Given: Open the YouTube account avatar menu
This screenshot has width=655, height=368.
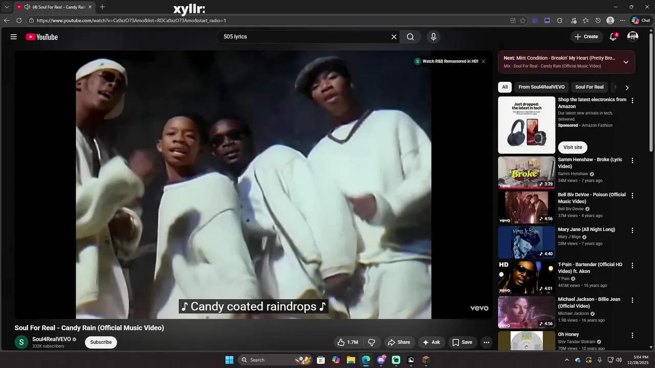Looking at the screenshot, I should pos(633,37).
